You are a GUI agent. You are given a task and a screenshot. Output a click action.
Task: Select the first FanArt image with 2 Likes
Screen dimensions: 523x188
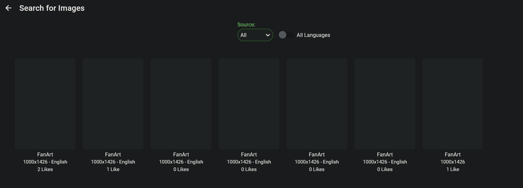[45, 104]
